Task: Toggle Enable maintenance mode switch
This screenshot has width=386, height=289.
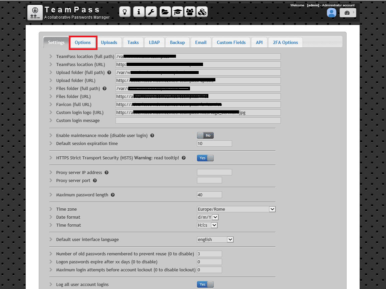Action: (x=205, y=135)
